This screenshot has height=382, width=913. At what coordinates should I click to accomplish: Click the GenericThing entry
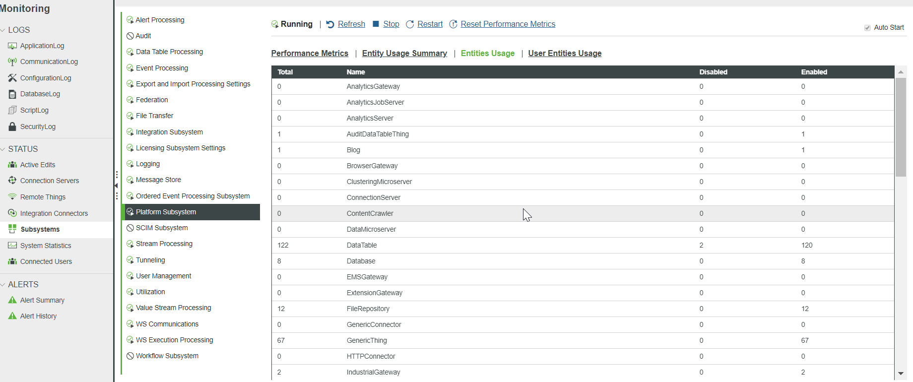367,340
